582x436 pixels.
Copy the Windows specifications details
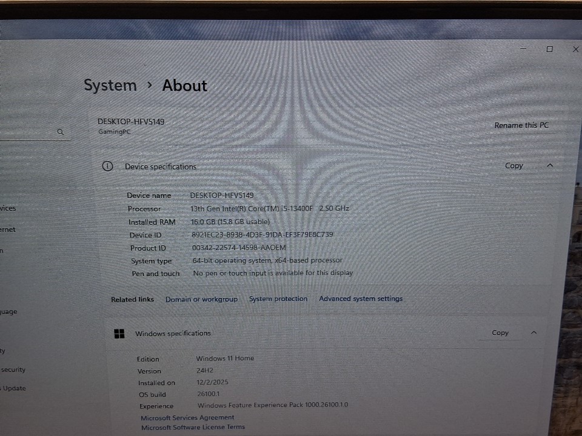pyautogui.click(x=500, y=332)
